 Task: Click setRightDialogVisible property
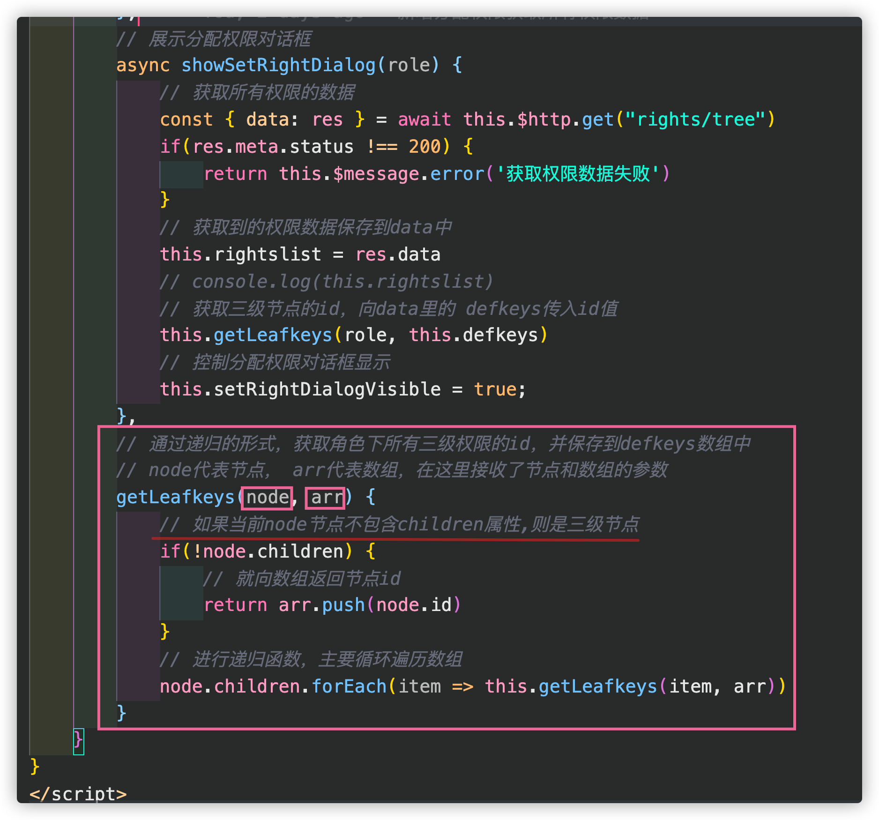pyautogui.click(x=328, y=389)
